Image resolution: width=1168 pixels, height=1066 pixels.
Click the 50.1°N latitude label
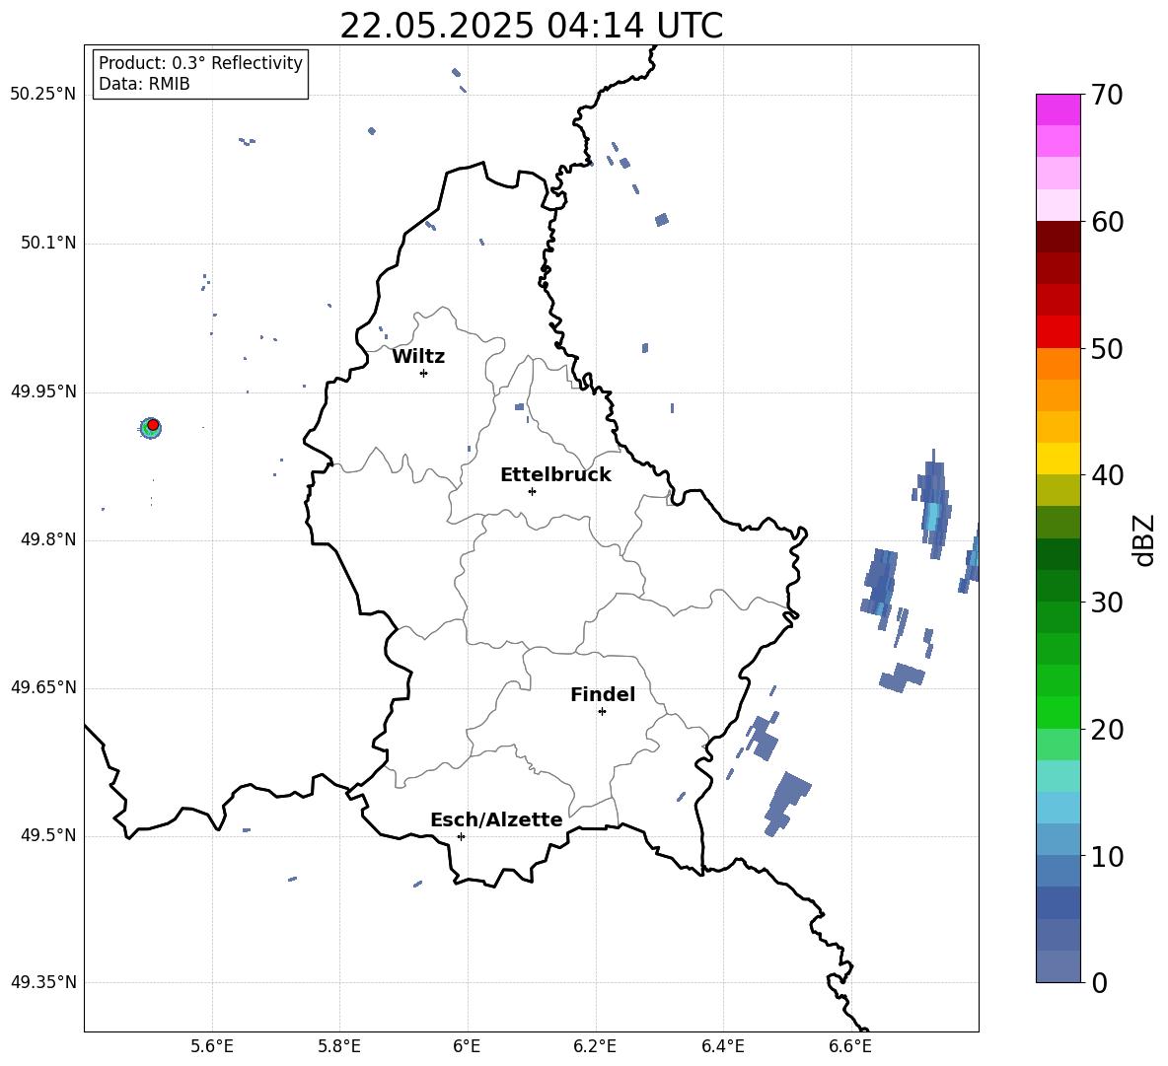[48, 244]
